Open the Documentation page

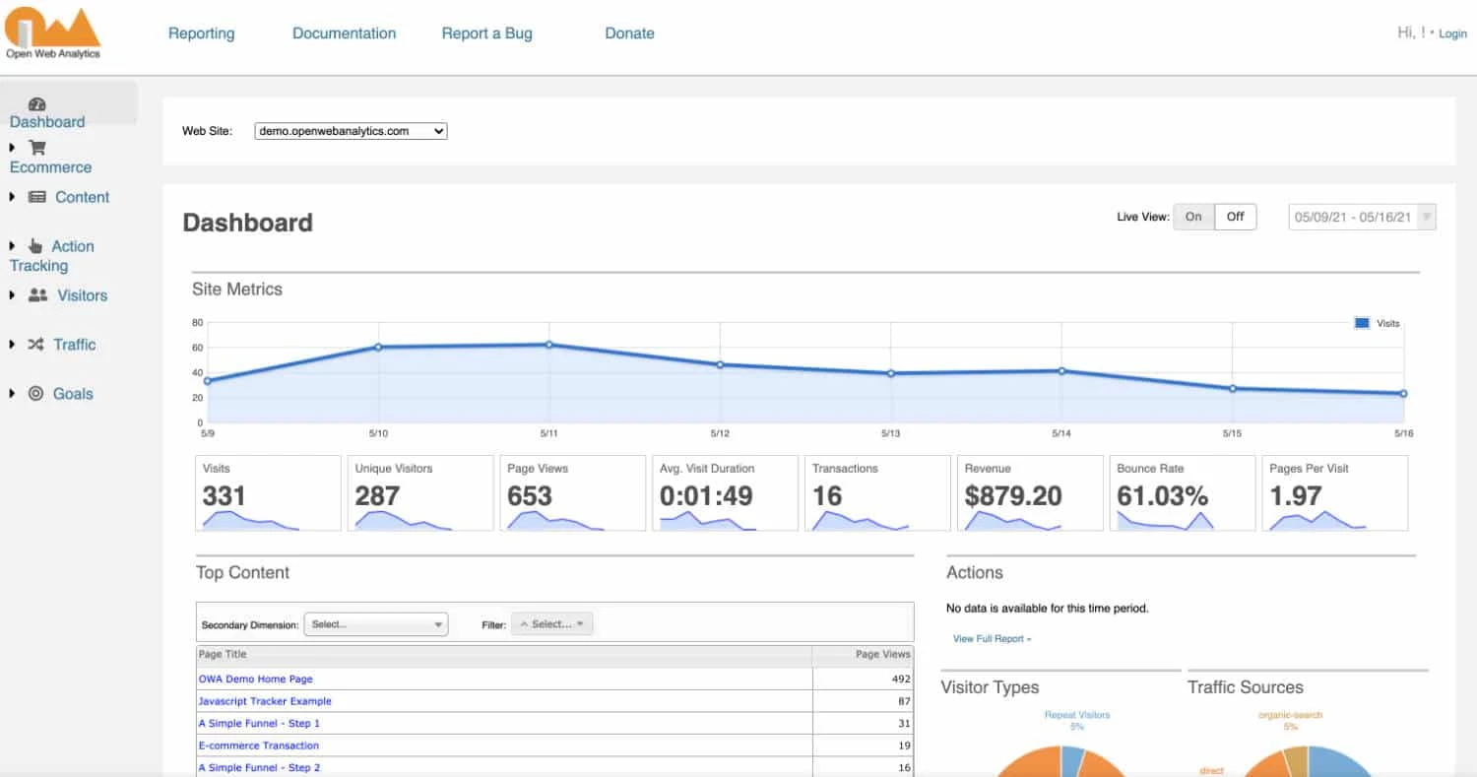click(344, 32)
